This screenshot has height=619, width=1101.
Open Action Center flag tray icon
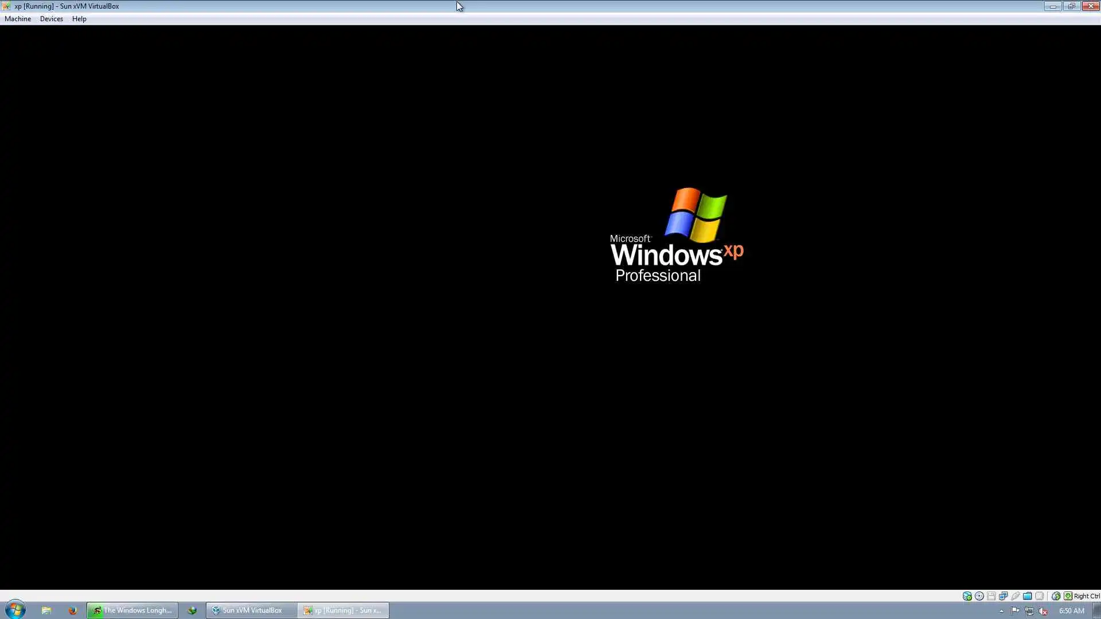(x=1015, y=611)
